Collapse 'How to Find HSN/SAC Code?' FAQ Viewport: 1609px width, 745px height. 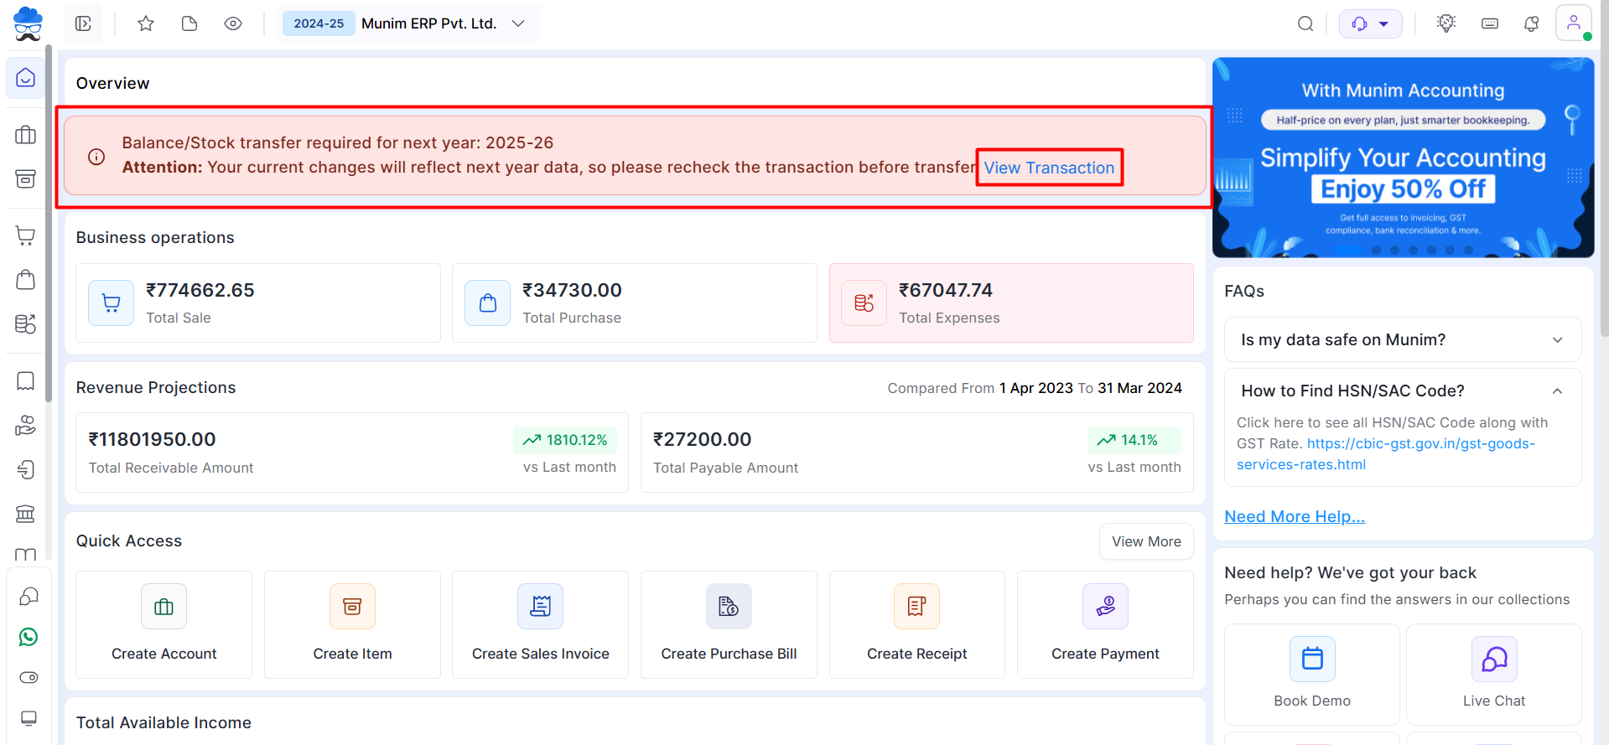[1403, 391]
